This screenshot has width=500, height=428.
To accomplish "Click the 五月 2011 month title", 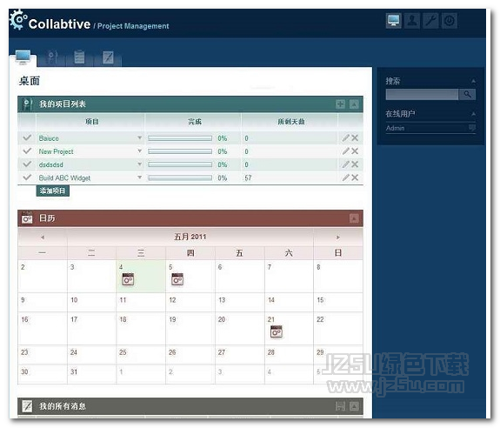I will (x=190, y=237).
